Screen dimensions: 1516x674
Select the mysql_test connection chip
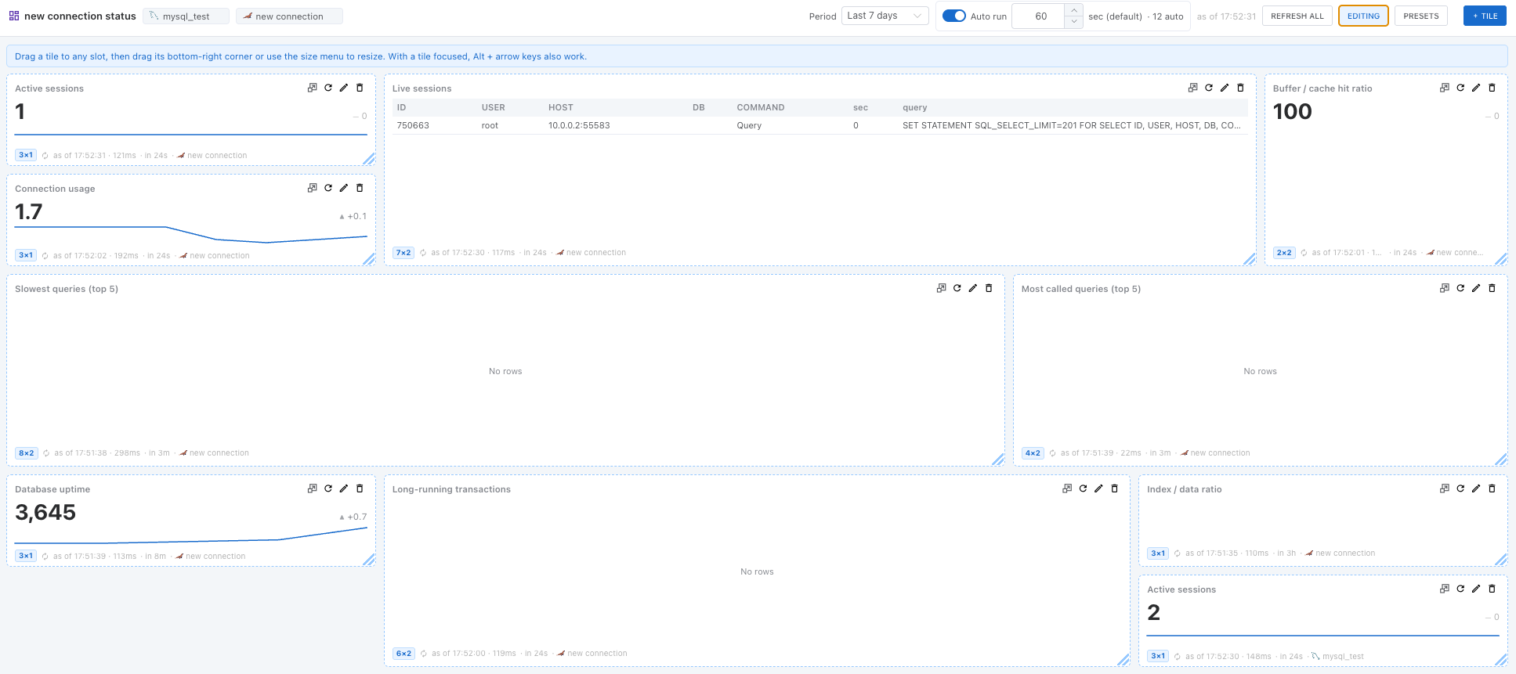[186, 16]
